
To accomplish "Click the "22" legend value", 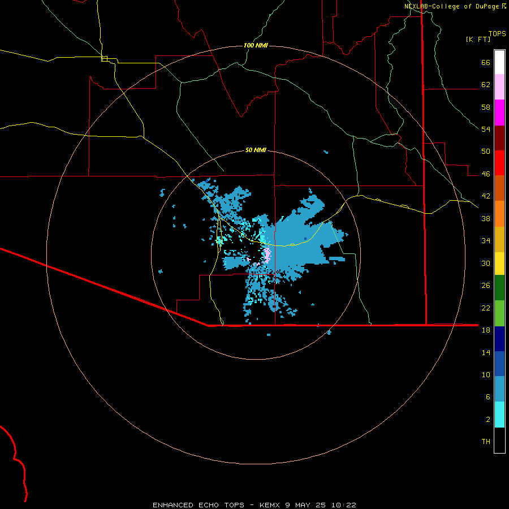I will 486,308.
